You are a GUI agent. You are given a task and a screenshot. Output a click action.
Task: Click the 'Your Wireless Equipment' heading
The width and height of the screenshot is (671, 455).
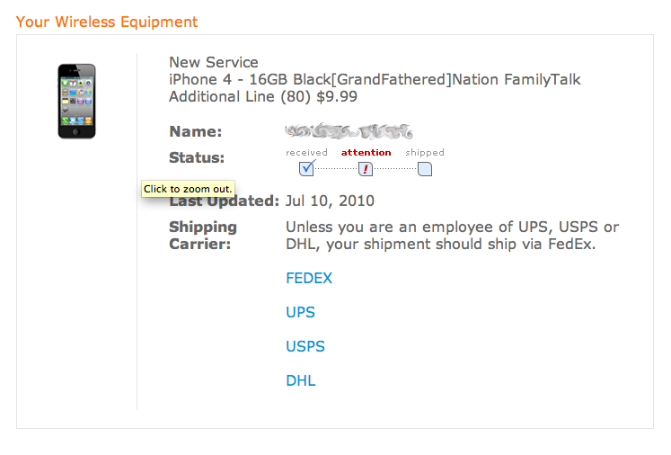[x=107, y=22]
